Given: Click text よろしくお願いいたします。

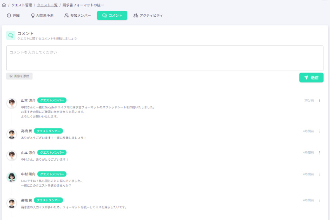Looking at the screenshot, I should (40, 116).
